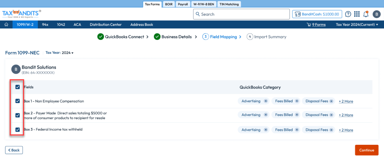Click the shopping cart icon
The width and height of the screenshot is (384, 167).
[309, 24]
